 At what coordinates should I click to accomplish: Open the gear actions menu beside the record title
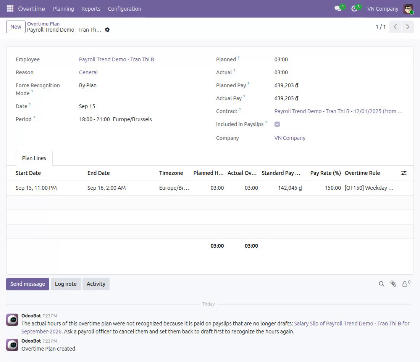click(x=107, y=30)
